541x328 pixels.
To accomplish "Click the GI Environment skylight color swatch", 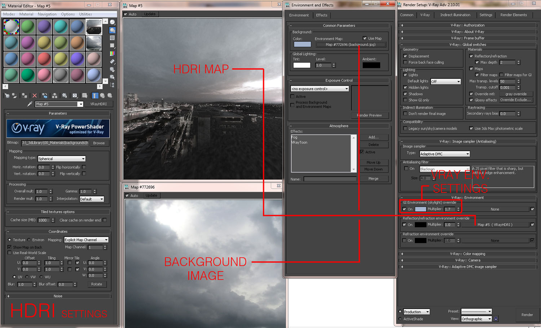I will [x=420, y=209].
